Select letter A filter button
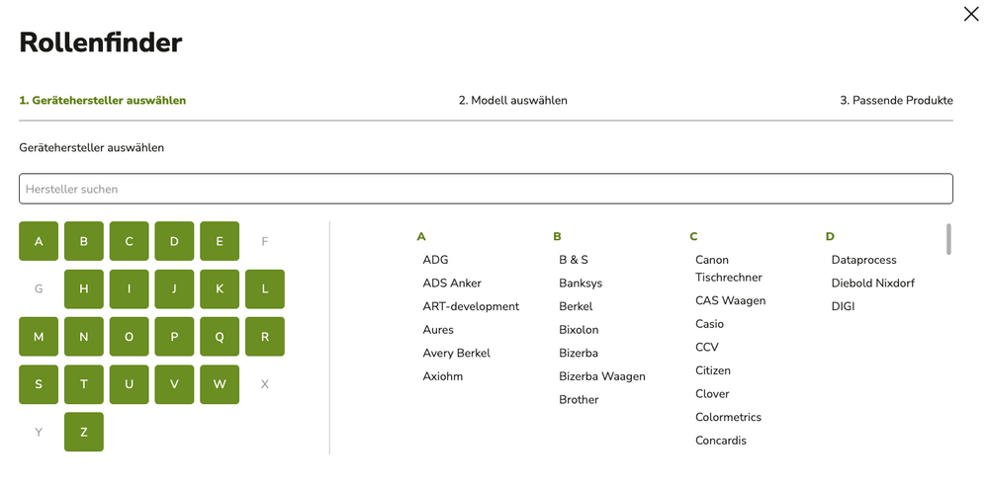 point(39,241)
